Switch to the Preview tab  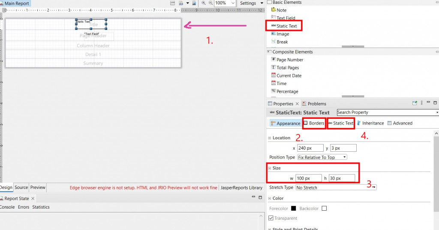[38, 187]
